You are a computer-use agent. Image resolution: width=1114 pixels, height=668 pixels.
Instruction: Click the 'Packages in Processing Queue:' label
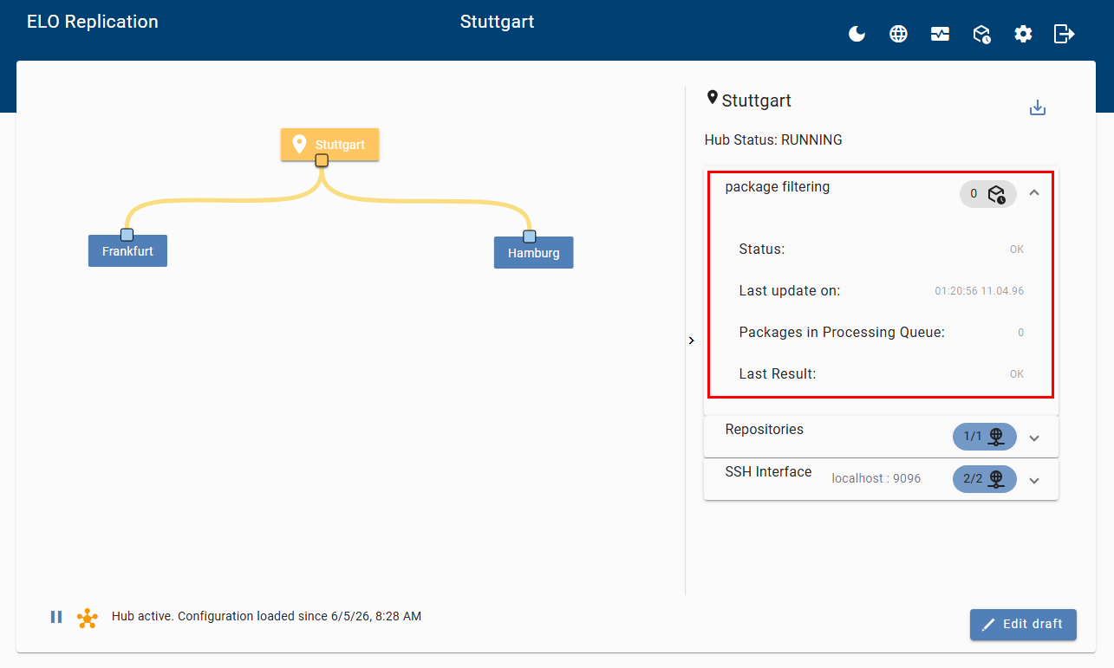[x=842, y=332]
